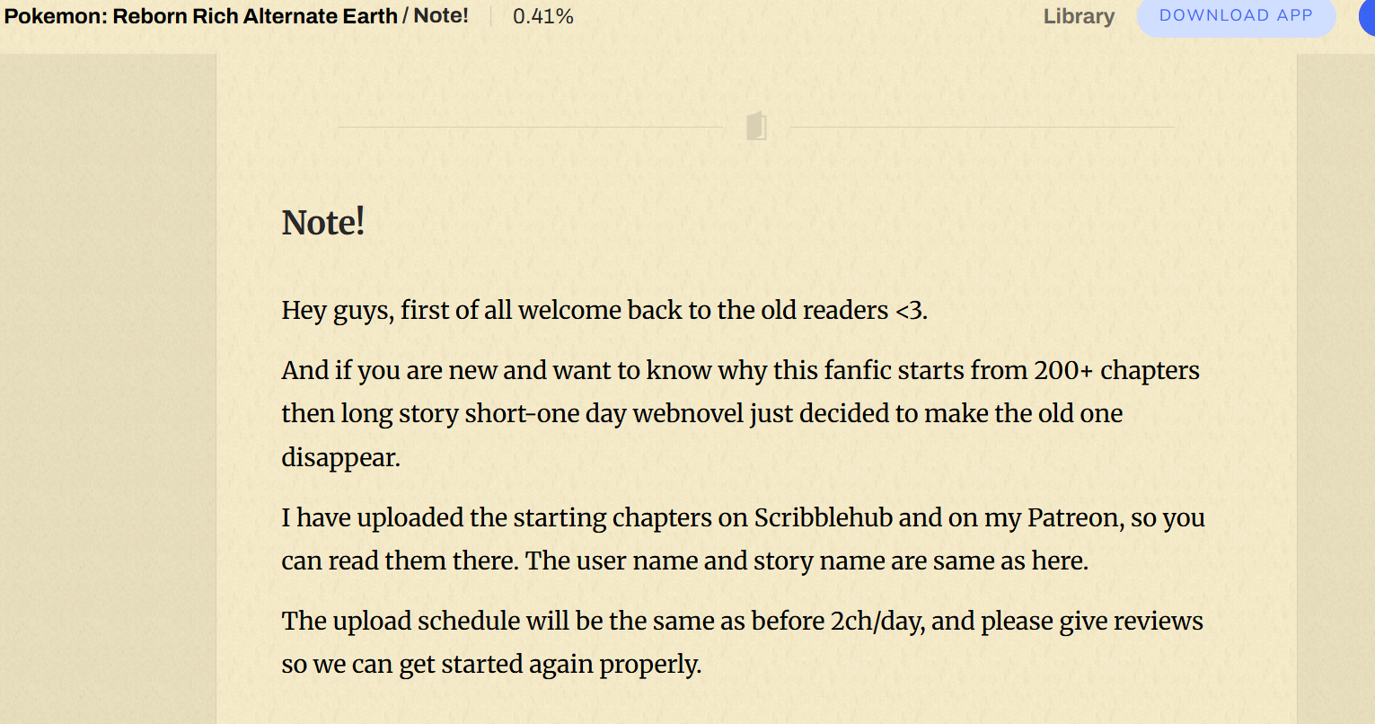This screenshot has width=1375, height=724.
Task: Click the left divider line before the book icon
Action: [530, 126]
